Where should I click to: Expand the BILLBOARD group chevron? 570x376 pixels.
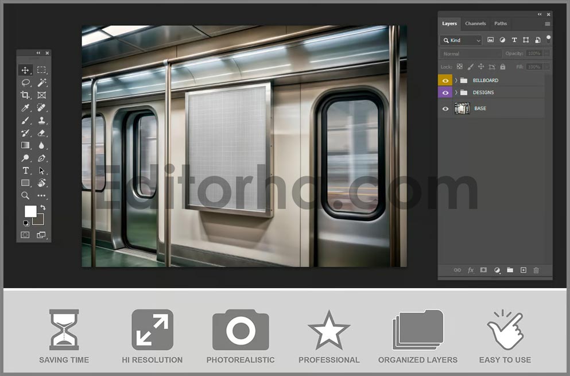tap(456, 80)
